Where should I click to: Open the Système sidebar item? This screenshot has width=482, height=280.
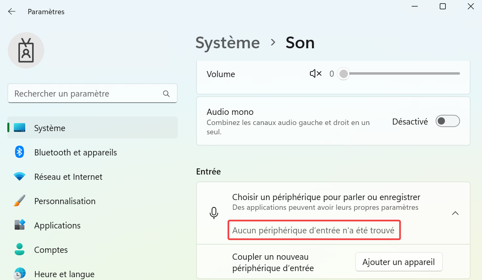click(x=92, y=127)
